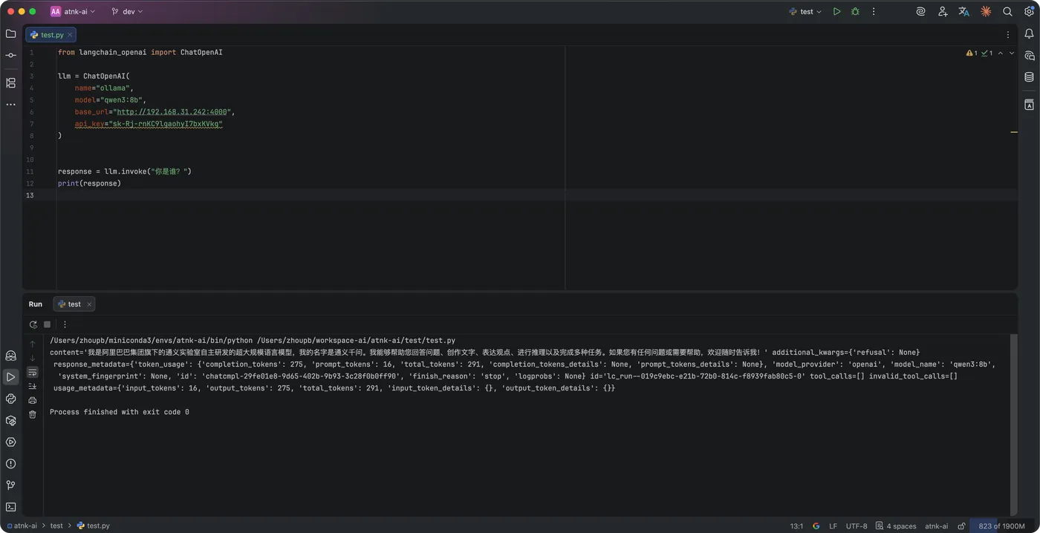Select the test tab in Run panel
Screen dimensions: 1040x533
[x=74, y=304]
